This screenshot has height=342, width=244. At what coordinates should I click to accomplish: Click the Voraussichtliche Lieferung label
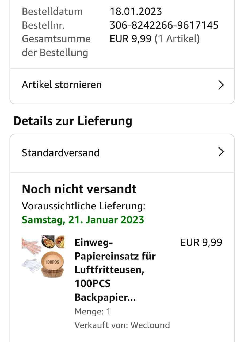point(83,206)
